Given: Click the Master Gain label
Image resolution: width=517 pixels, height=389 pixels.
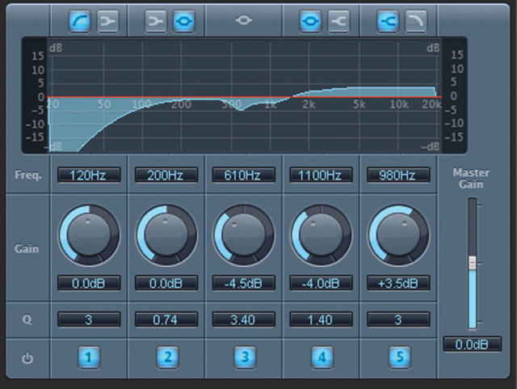Looking at the screenshot, I should (x=471, y=178).
